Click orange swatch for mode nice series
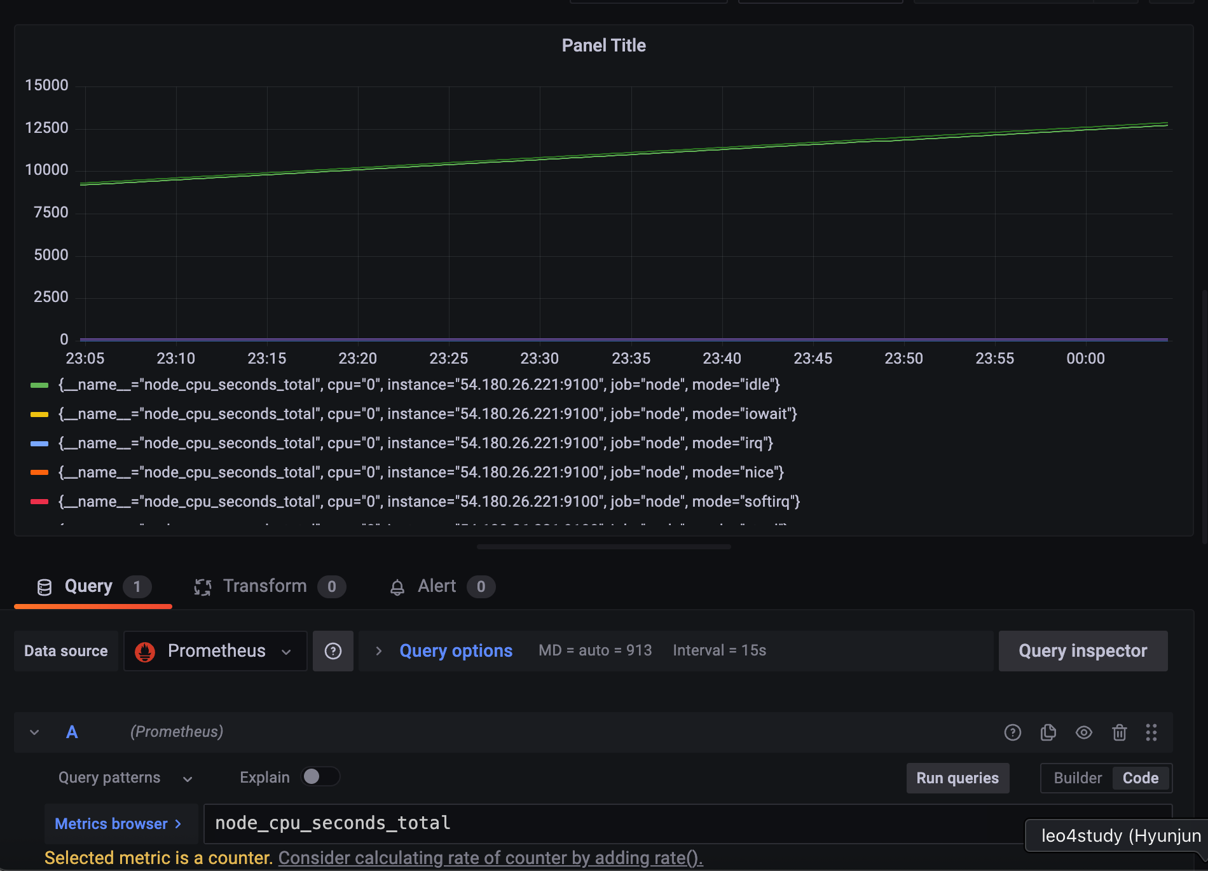This screenshot has height=871, width=1208. click(39, 473)
